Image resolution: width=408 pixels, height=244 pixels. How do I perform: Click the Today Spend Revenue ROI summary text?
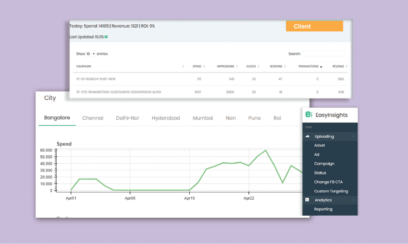tap(112, 26)
